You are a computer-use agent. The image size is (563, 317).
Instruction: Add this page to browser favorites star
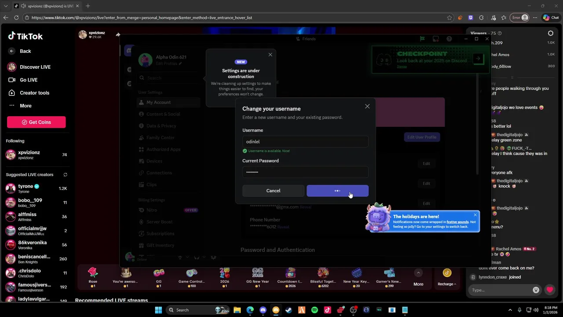point(449,18)
